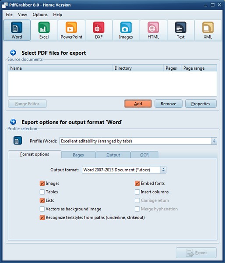
Task: Open document Properties
Action: pyautogui.click(x=201, y=103)
